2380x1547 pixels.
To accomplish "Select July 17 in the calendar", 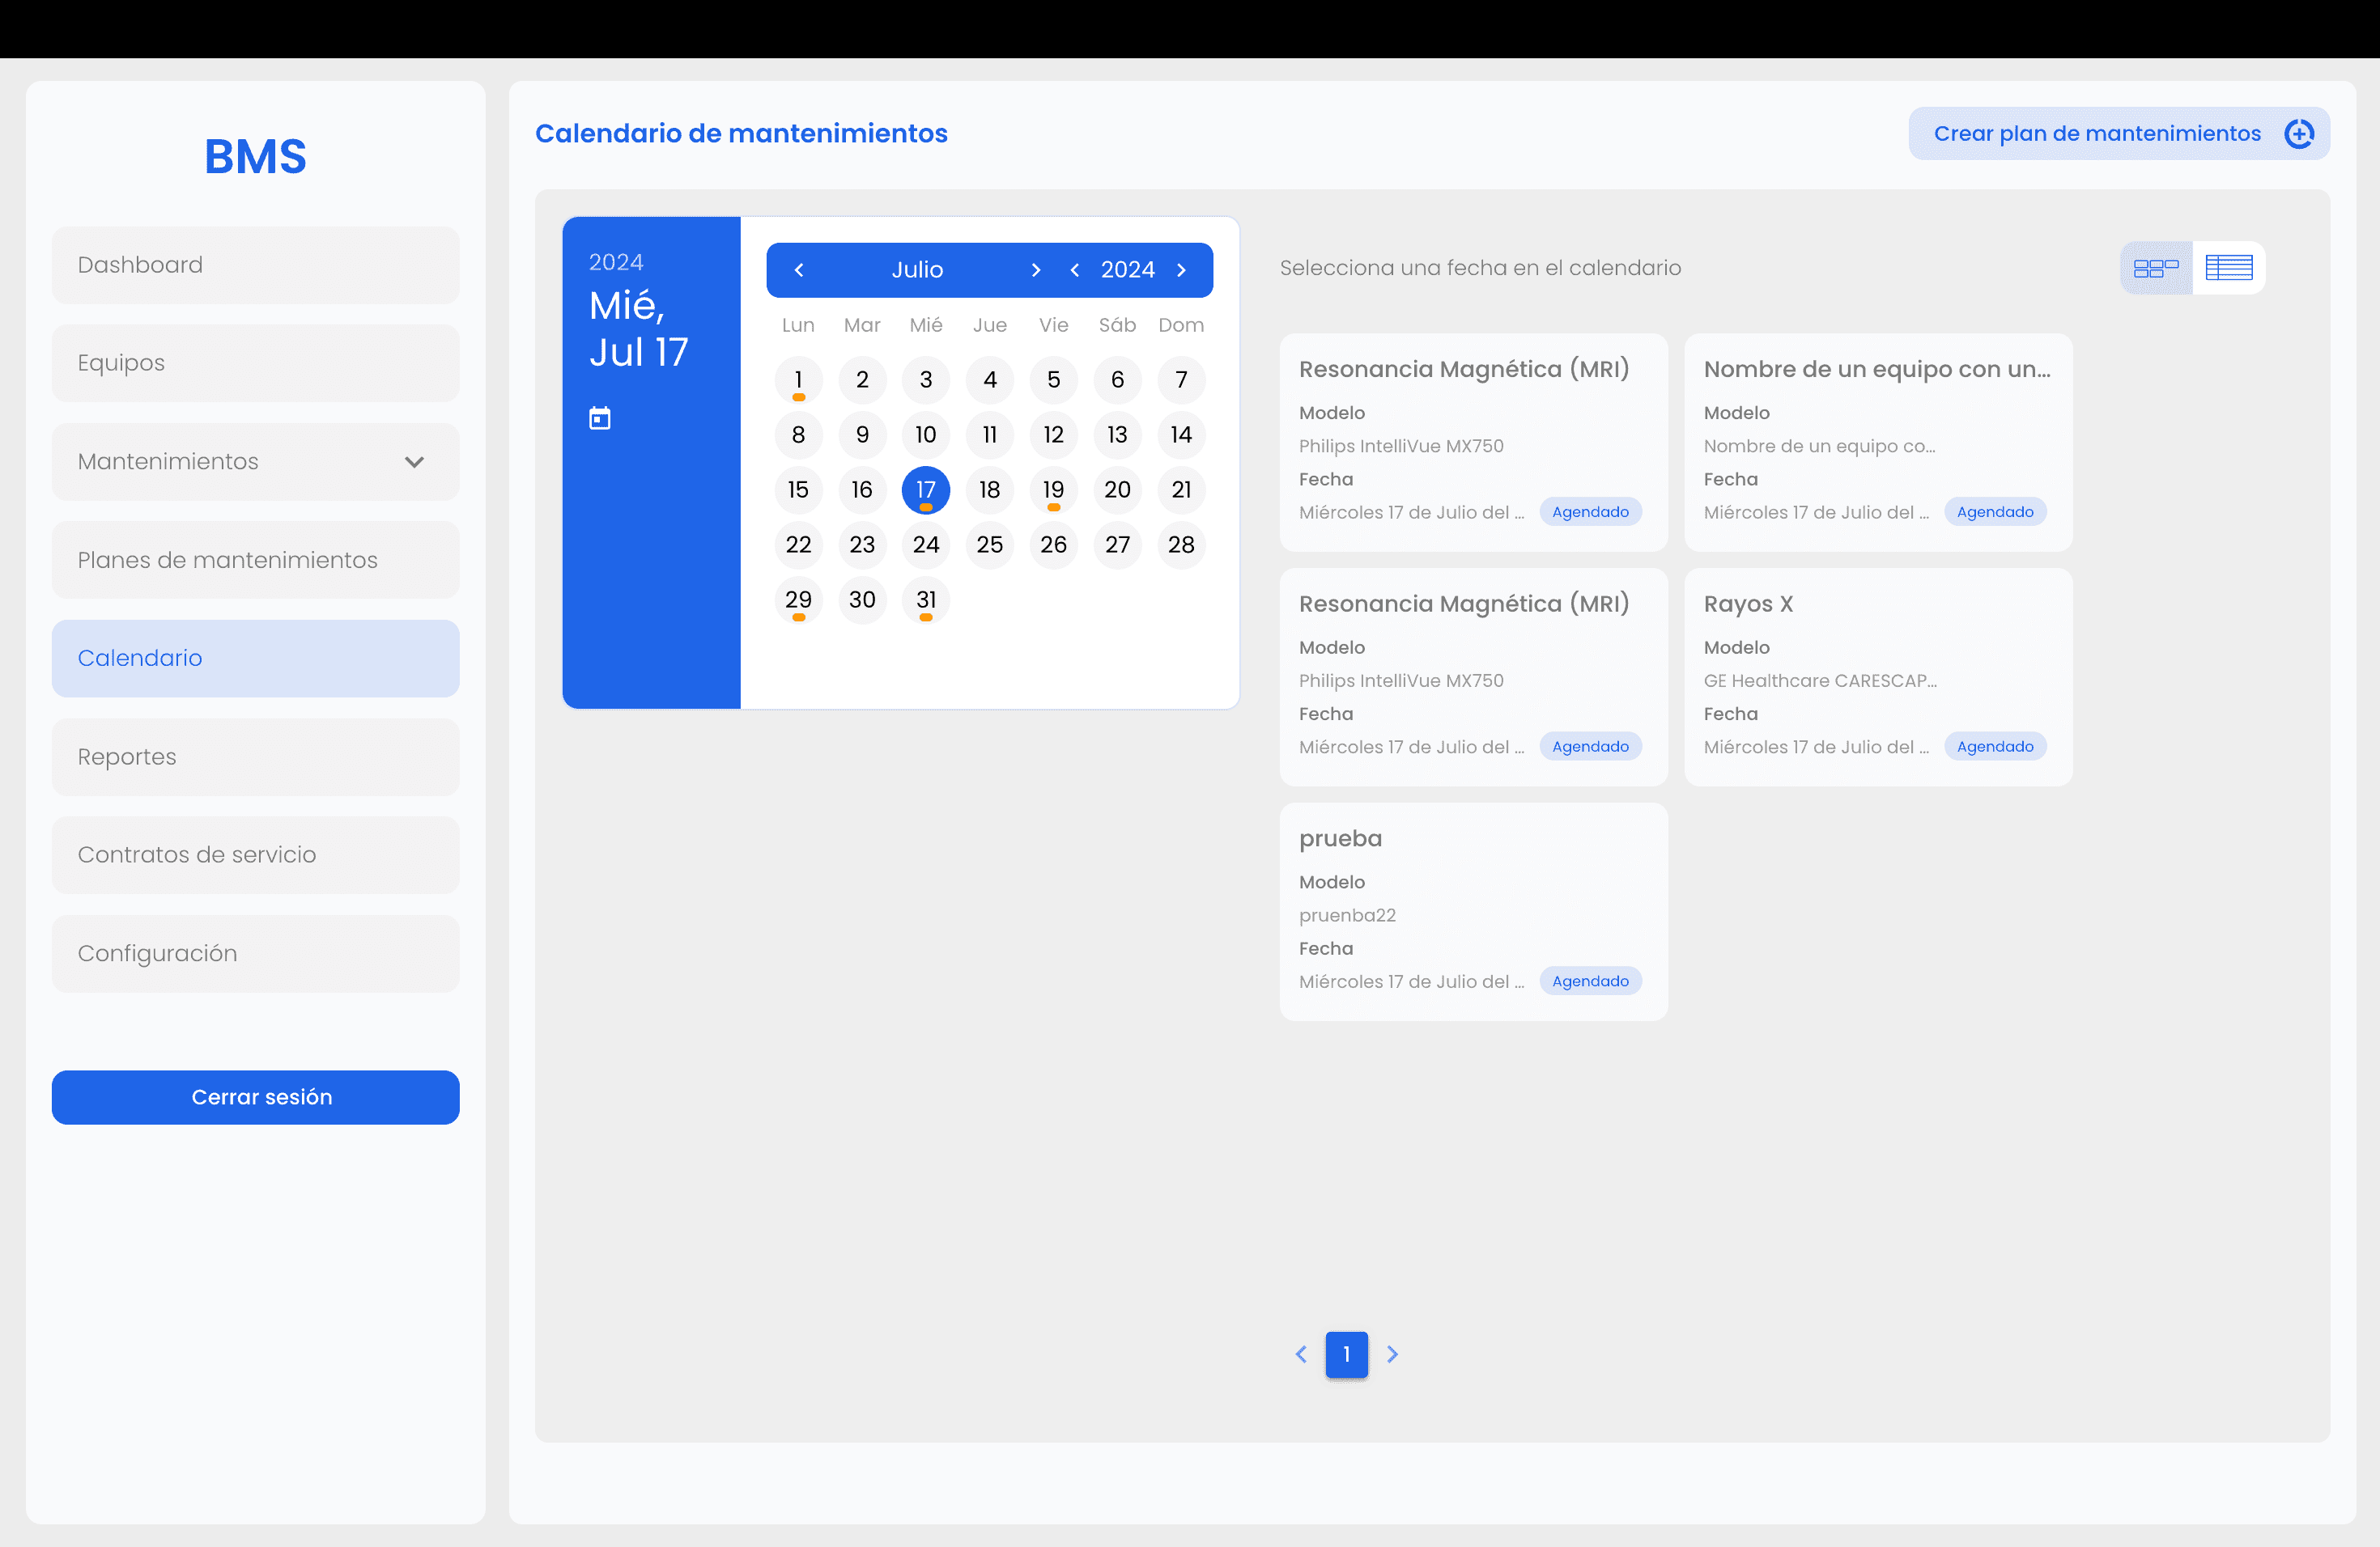I will point(926,490).
